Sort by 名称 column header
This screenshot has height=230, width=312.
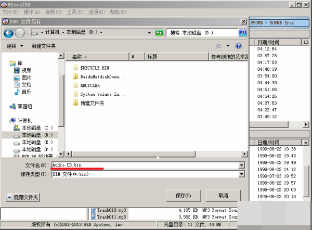click(98, 57)
